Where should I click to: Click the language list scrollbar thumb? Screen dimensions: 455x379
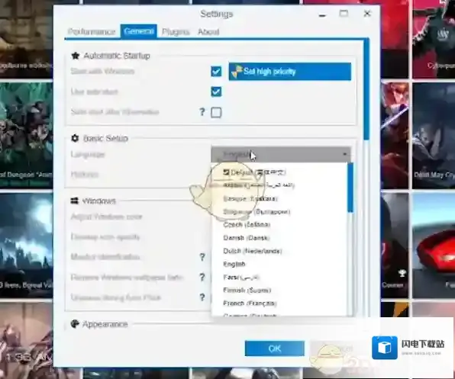click(x=350, y=188)
